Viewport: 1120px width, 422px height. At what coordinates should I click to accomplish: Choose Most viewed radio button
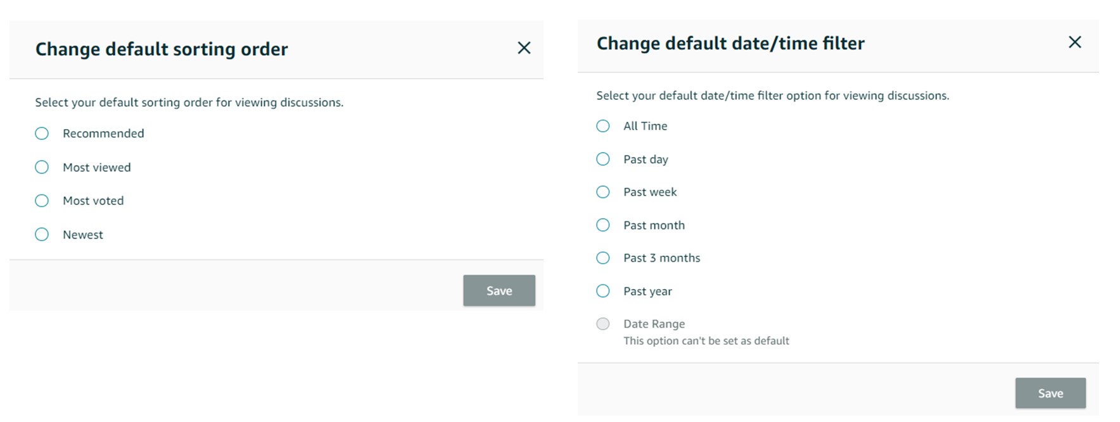(x=42, y=167)
